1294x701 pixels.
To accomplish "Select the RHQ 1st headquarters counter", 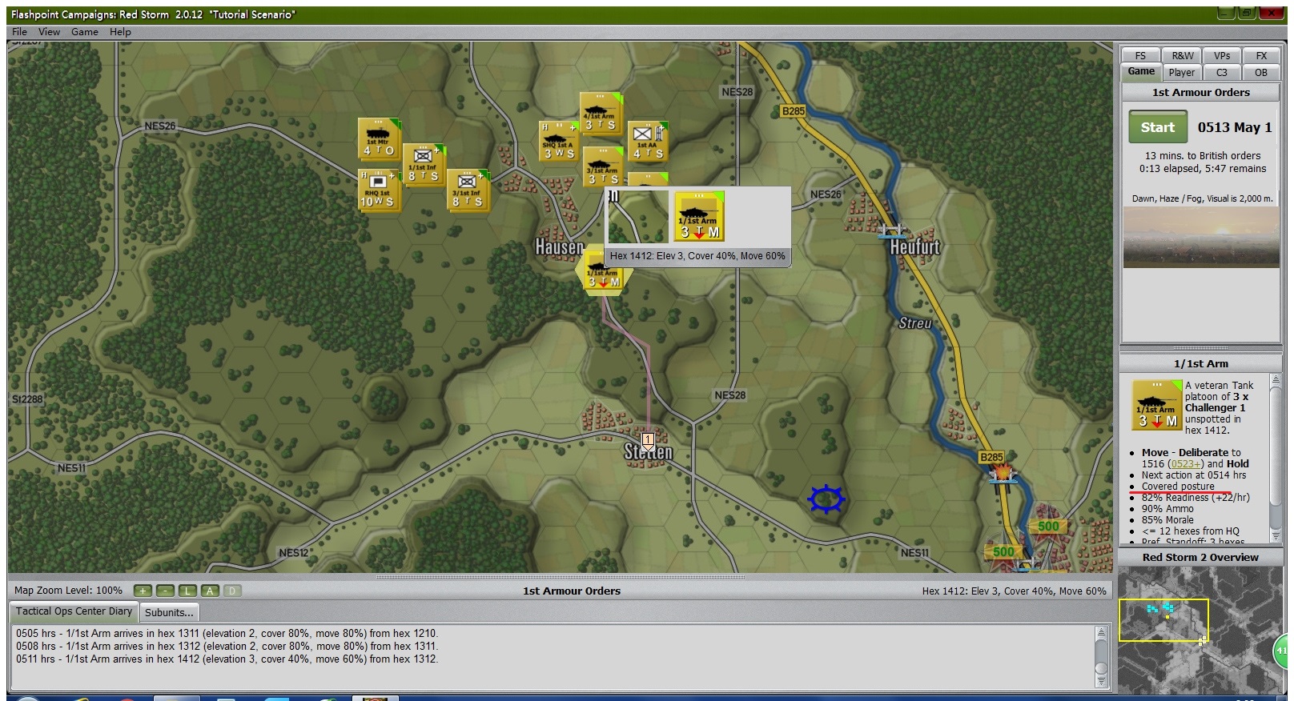I will pyautogui.click(x=379, y=190).
